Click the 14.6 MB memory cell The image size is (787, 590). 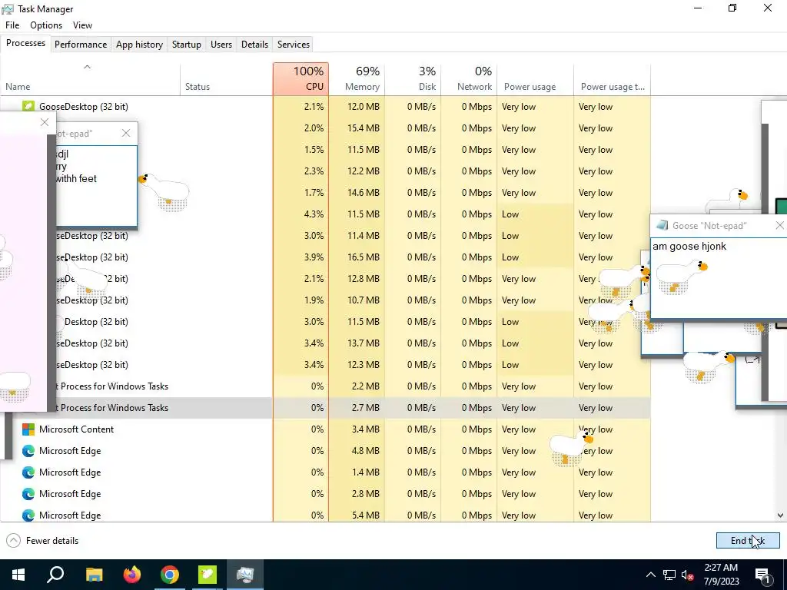pyautogui.click(x=357, y=192)
